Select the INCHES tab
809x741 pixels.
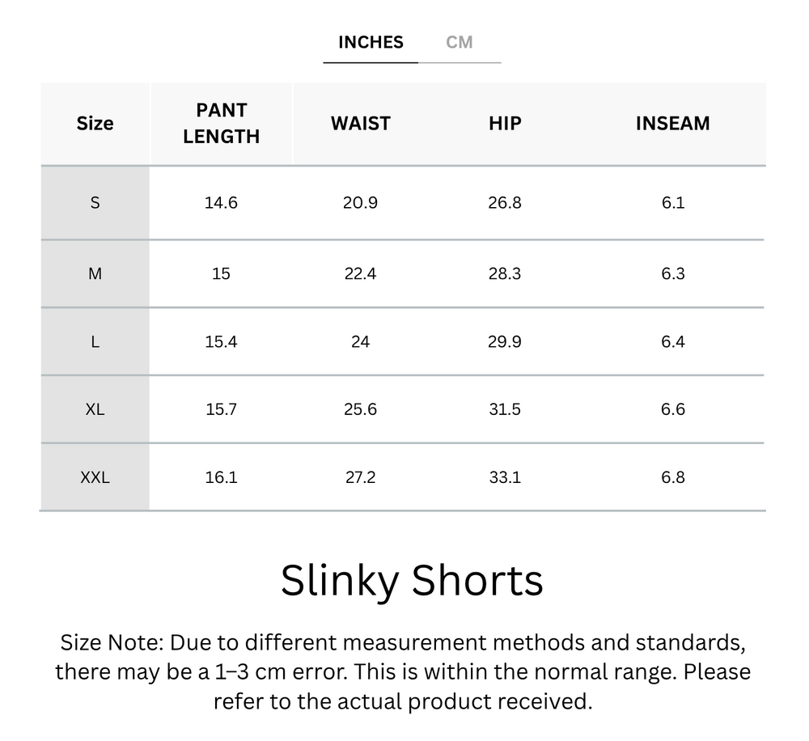(x=371, y=42)
